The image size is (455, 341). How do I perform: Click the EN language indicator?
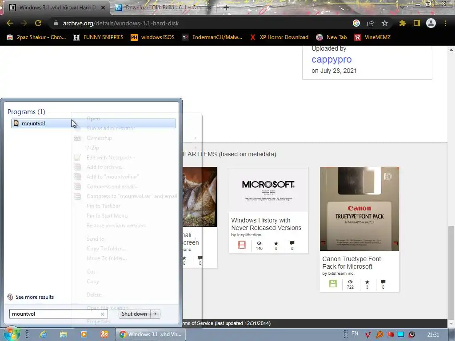pos(355,334)
